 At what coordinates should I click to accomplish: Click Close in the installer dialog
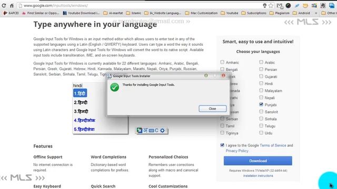pos(213,109)
